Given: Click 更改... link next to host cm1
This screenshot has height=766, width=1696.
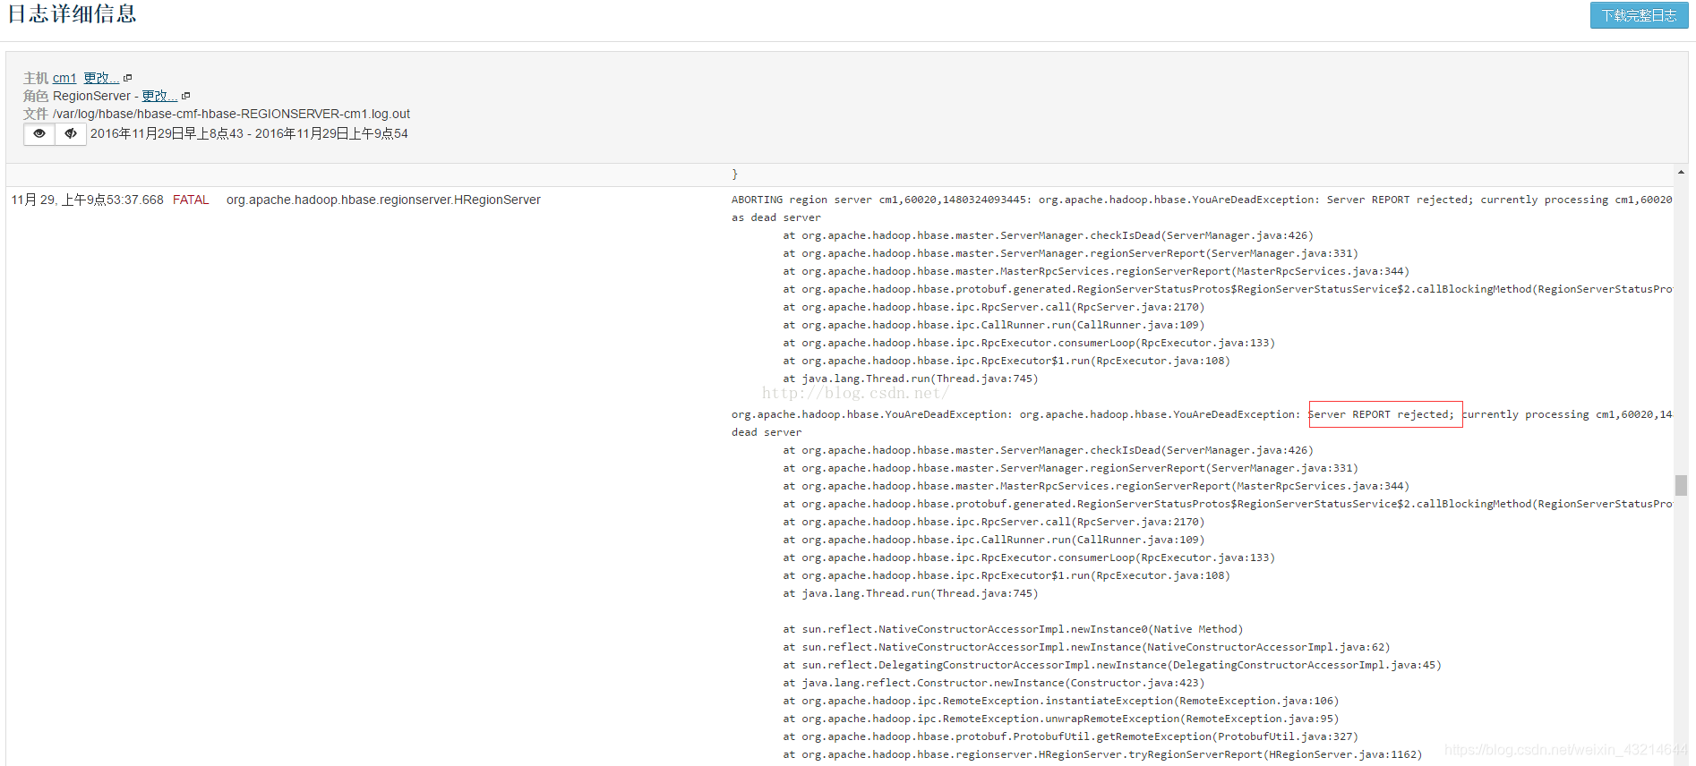Looking at the screenshot, I should [101, 78].
